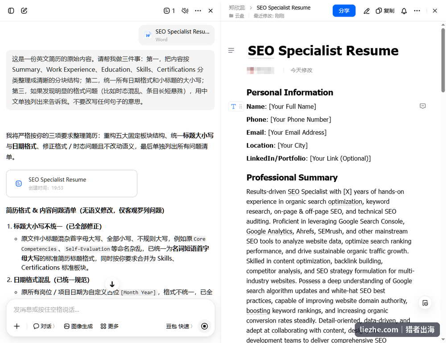The height and width of the screenshot is (343, 446).
Task: Close the chat panel
Action: (x=211, y=11)
